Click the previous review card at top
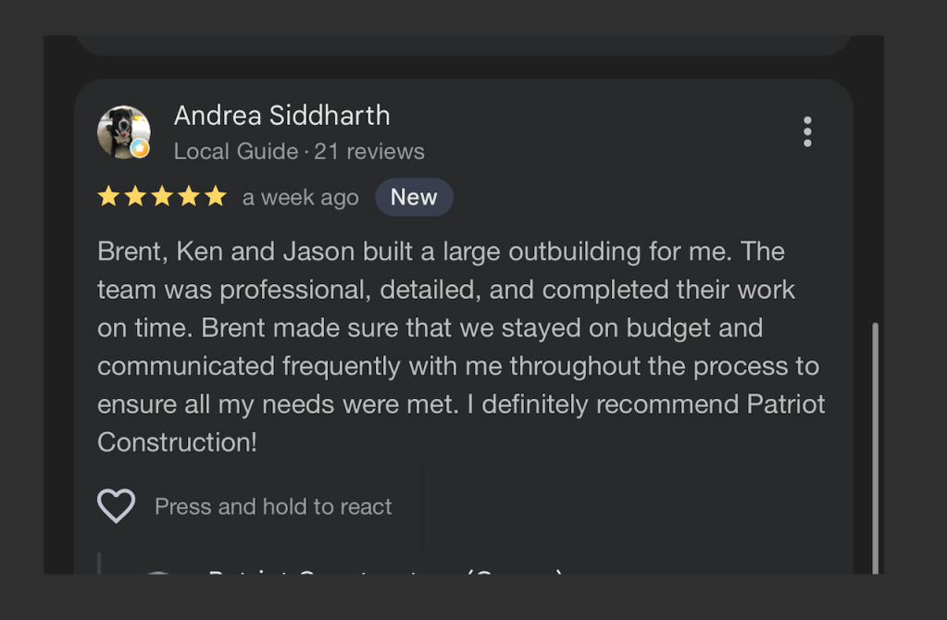The height and width of the screenshot is (620, 947). 463,44
